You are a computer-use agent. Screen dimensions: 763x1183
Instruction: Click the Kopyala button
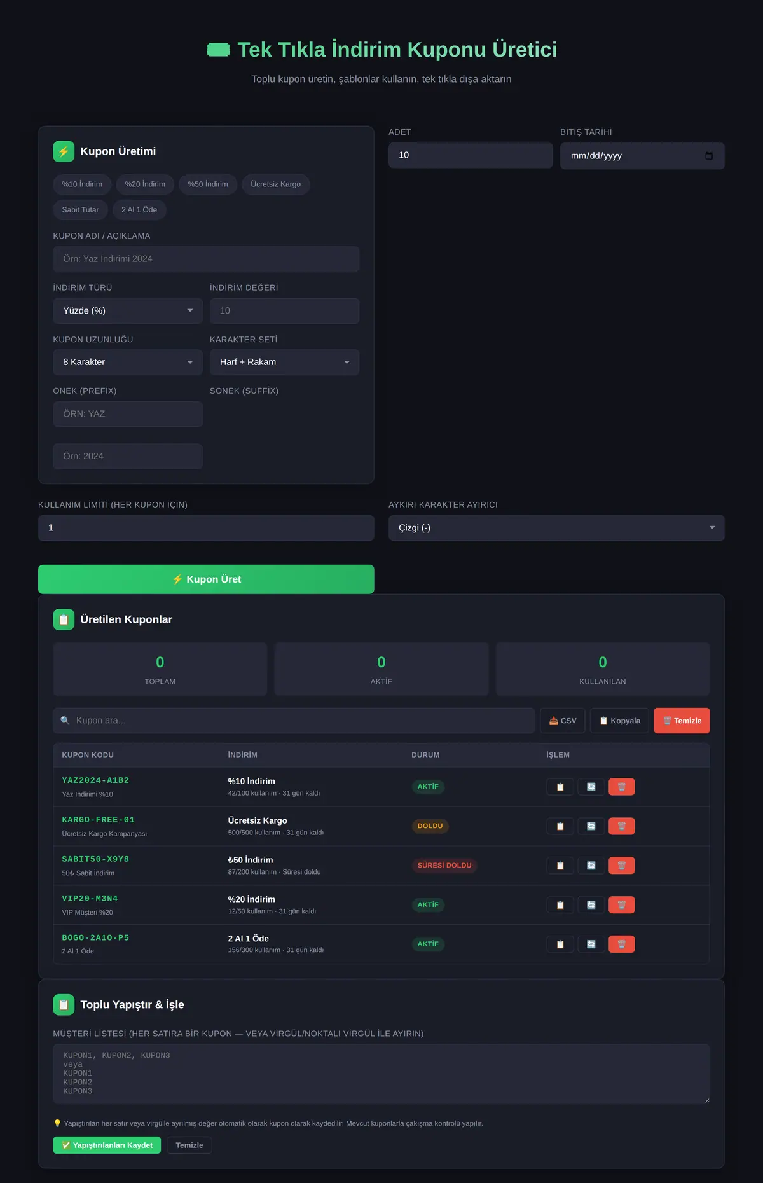[x=620, y=721]
